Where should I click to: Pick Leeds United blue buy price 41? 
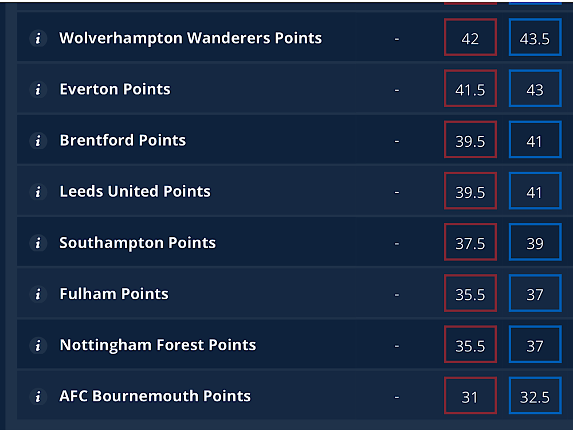535,191
